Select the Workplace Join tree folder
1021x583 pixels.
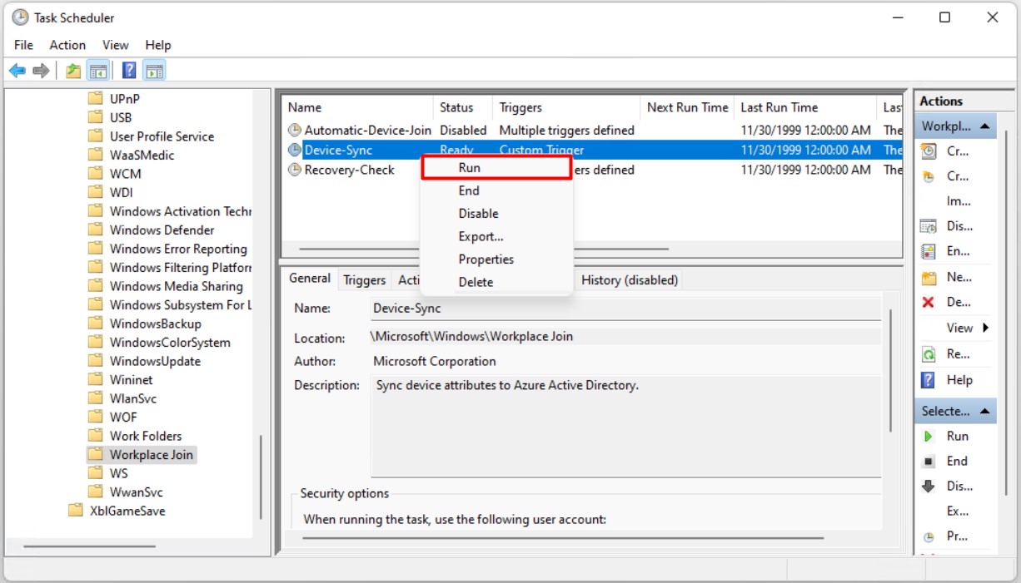click(x=151, y=455)
